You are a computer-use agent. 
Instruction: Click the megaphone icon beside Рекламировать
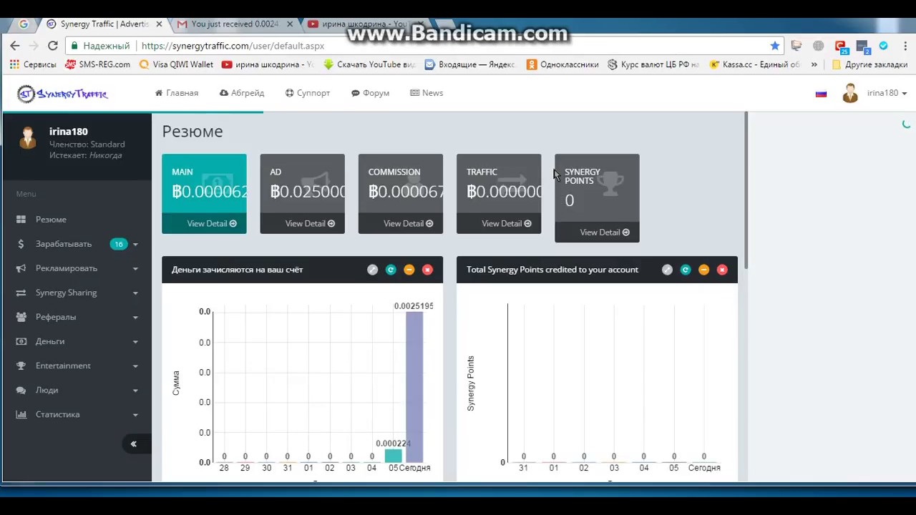(x=21, y=268)
